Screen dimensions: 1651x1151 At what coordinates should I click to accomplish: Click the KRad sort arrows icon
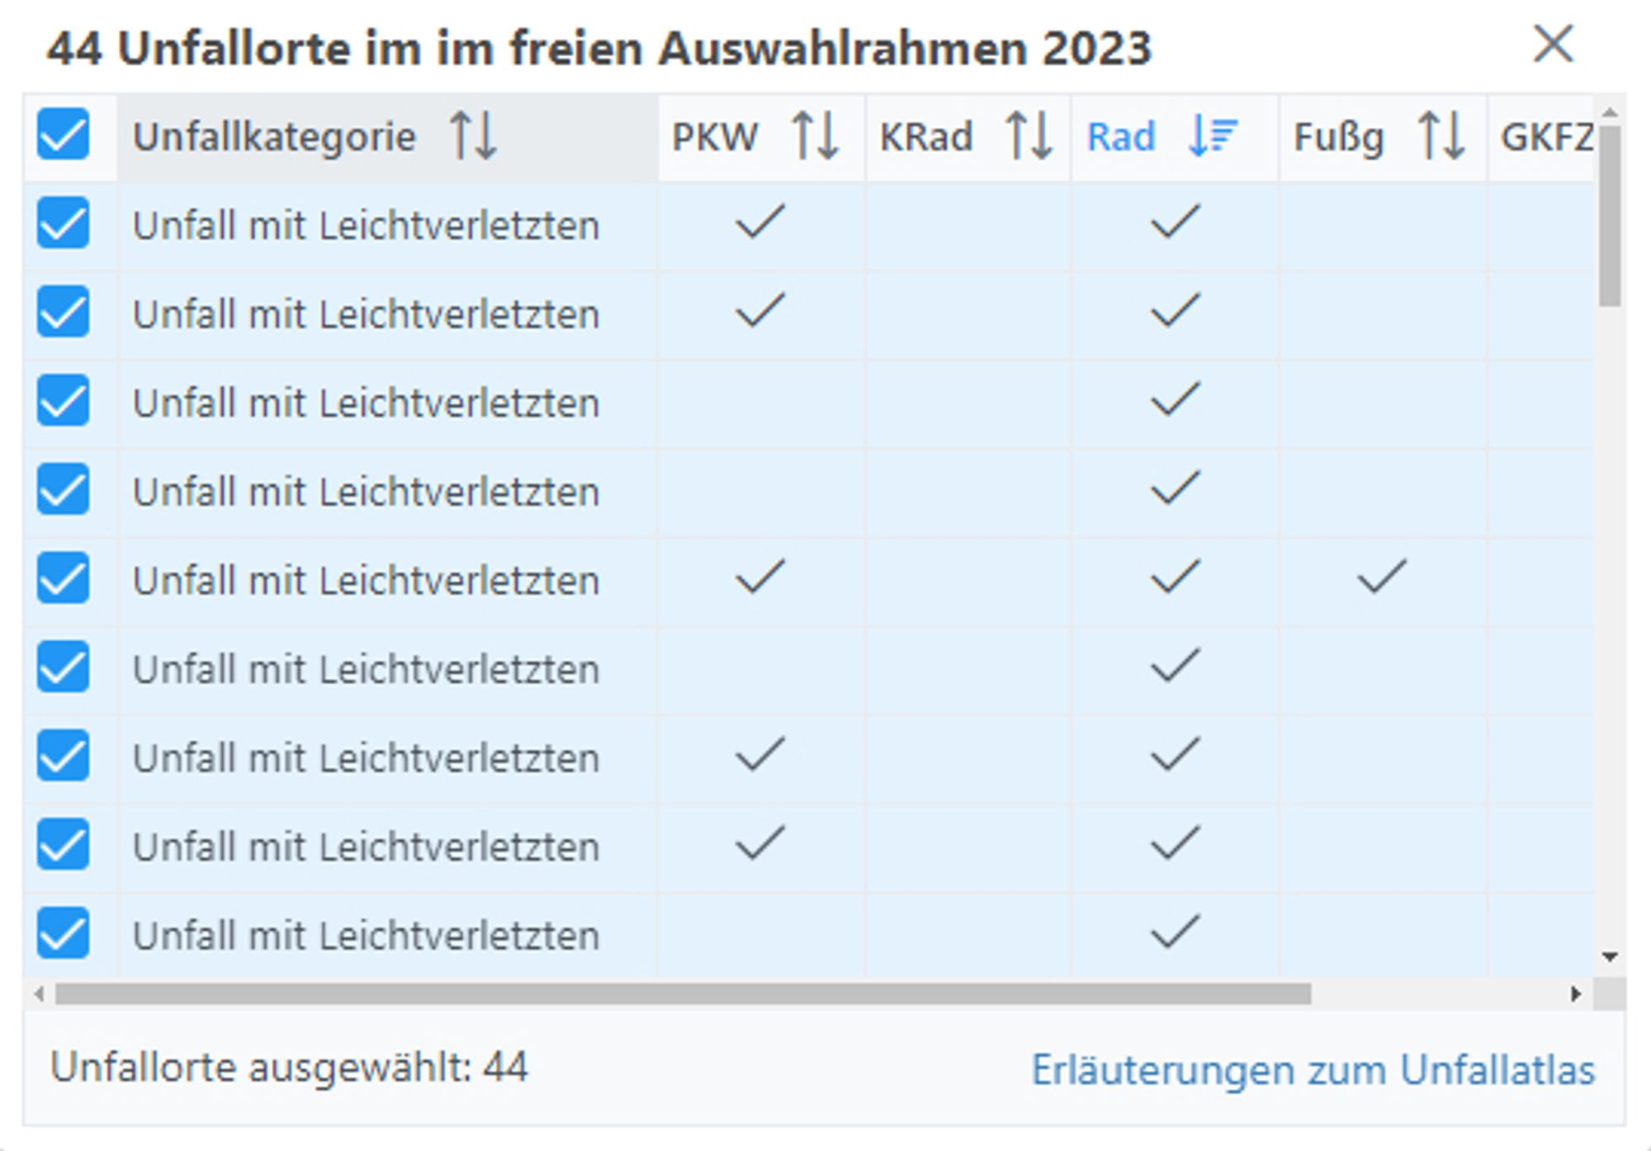point(1029,136)
